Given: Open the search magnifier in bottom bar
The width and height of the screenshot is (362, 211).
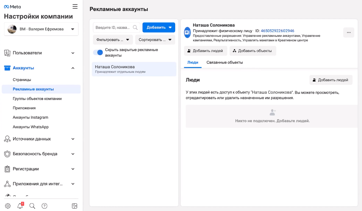Looking at the screenshot, I should (x=32, y=206).
